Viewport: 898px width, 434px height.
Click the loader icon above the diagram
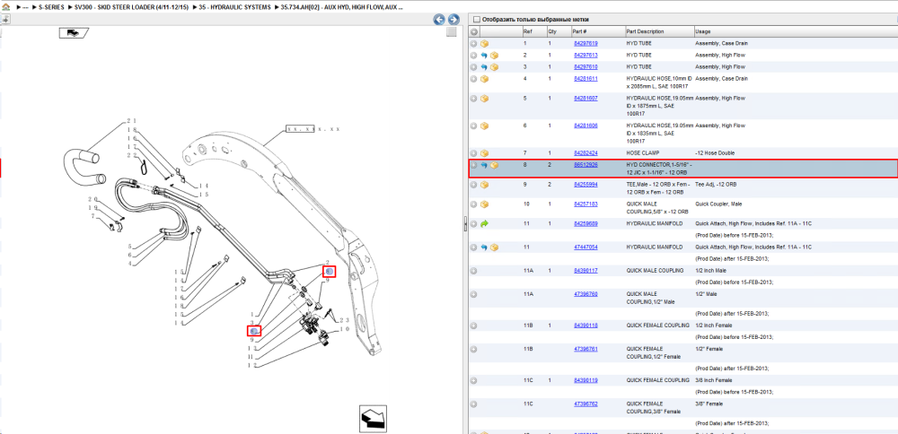point(74,33)
